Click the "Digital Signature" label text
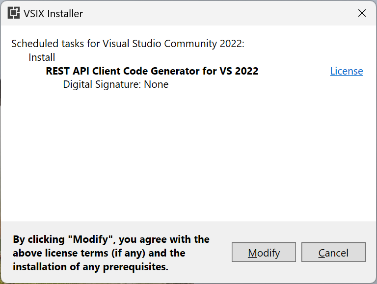 [101, 84]
